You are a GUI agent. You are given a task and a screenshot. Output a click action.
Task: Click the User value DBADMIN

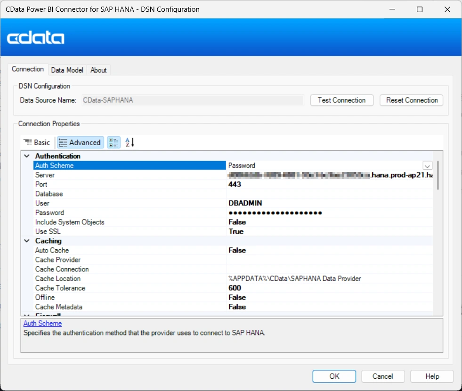click(245, 204)
